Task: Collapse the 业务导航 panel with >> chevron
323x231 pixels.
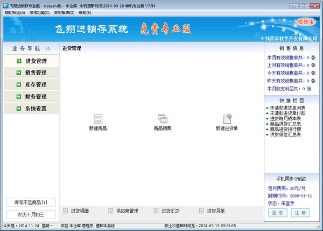Action: 47,49
